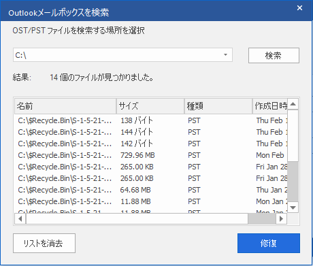Click the horizontal scrollbar left arrow
The image size is (313, 266).
pyautogui.click(x=20, y=219)
